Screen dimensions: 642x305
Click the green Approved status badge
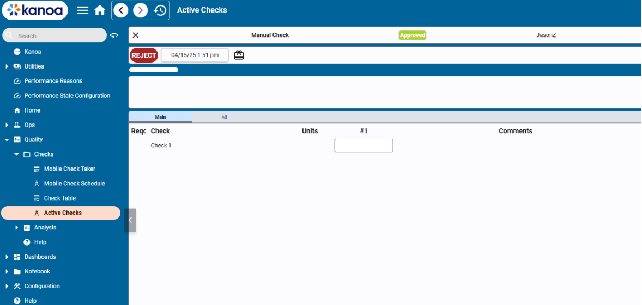413,35
